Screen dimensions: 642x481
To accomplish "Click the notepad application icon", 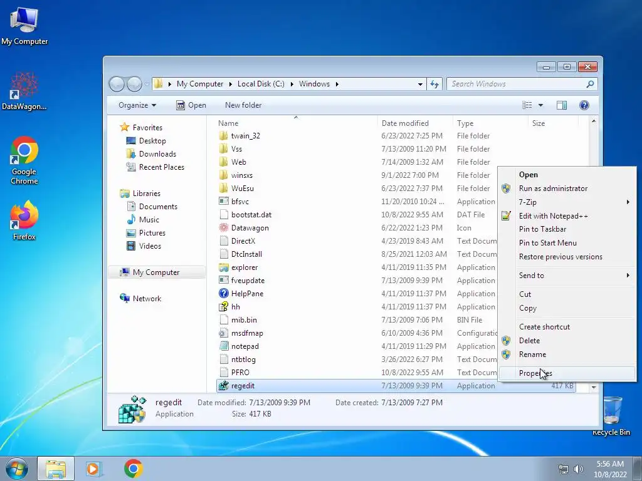I will tap(224, 346).
